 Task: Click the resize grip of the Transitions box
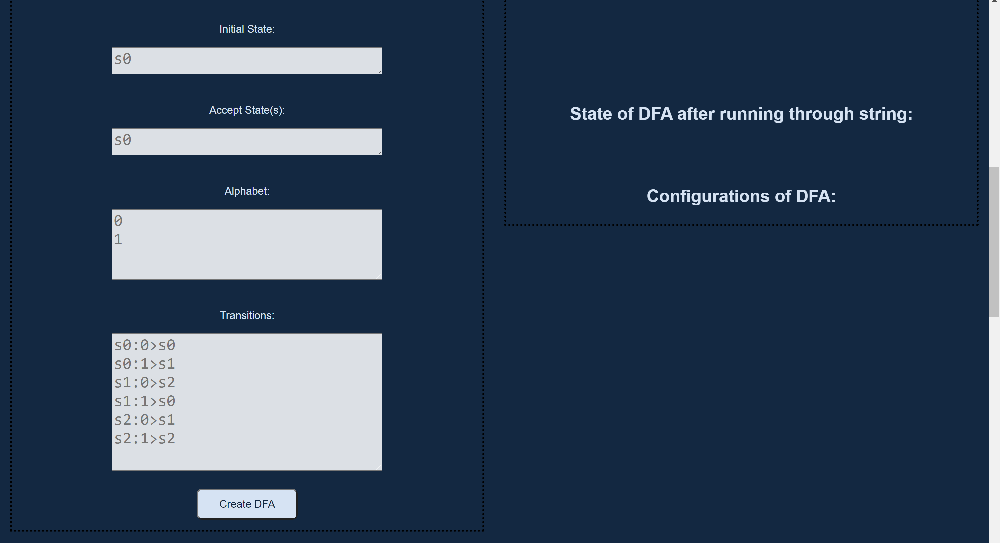(378, 467)
